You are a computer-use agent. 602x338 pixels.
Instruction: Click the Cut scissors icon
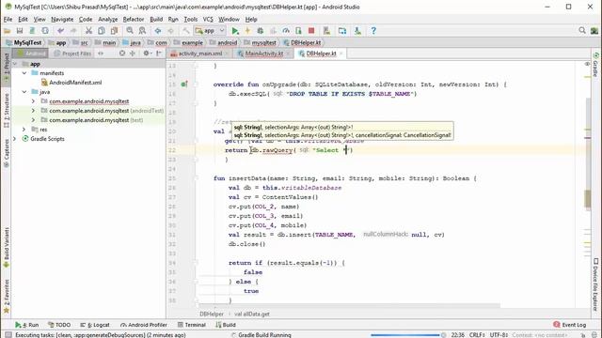point(88,31)
